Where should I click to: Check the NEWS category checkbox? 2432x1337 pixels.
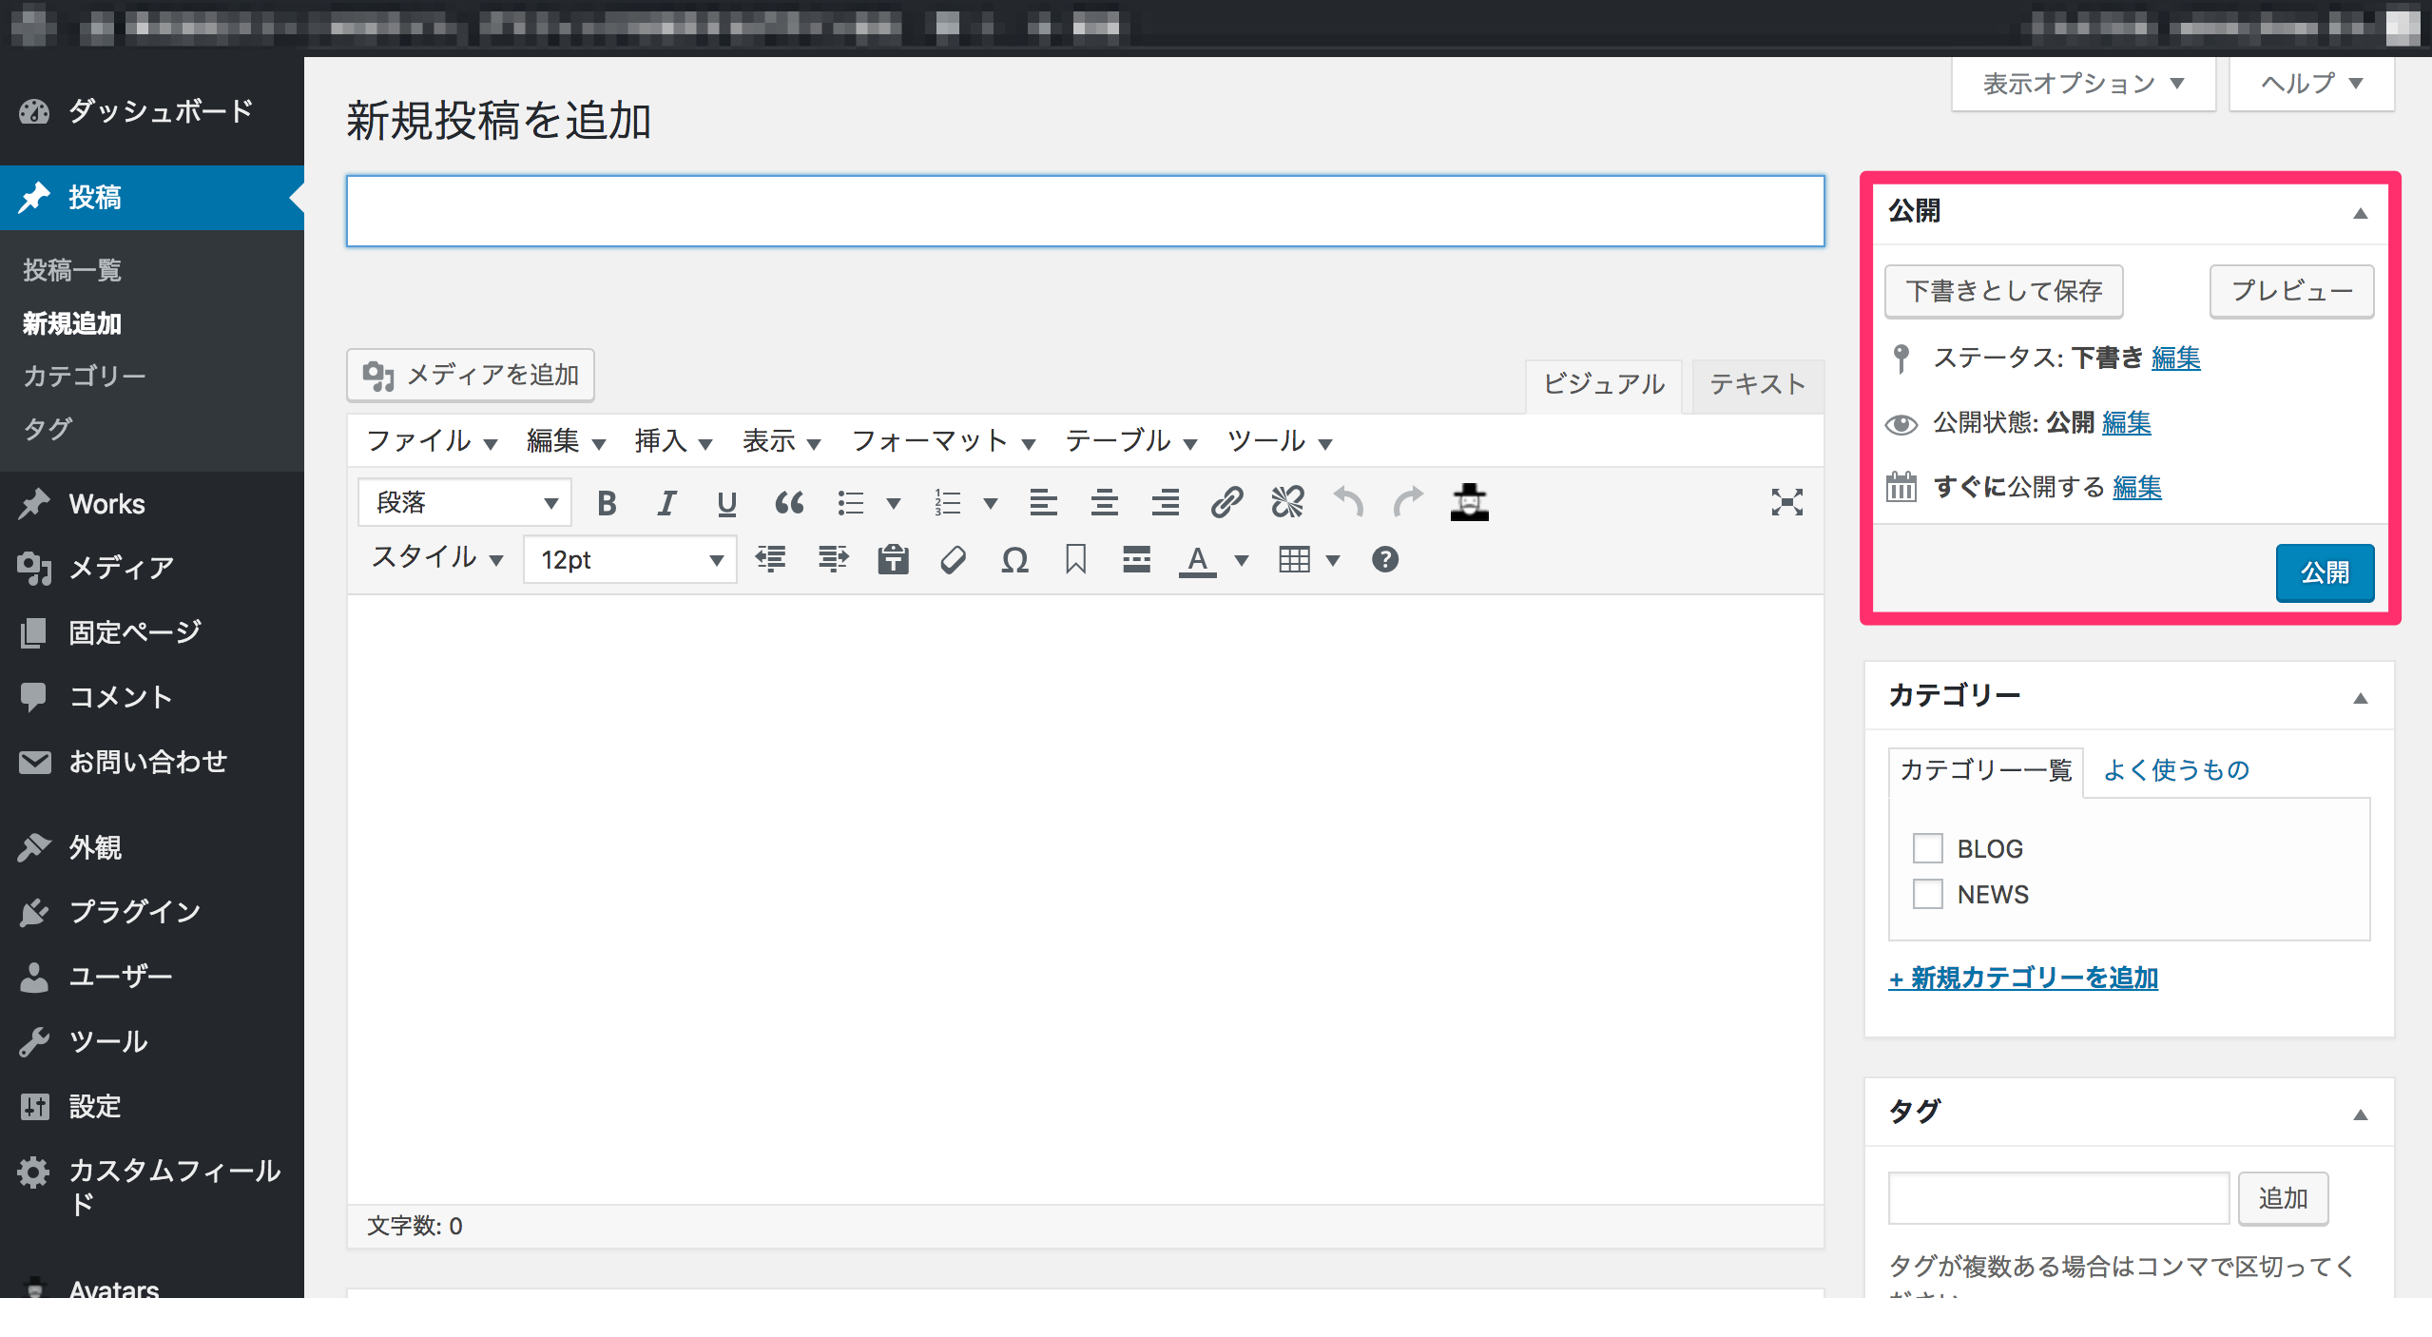[1927, 894]
